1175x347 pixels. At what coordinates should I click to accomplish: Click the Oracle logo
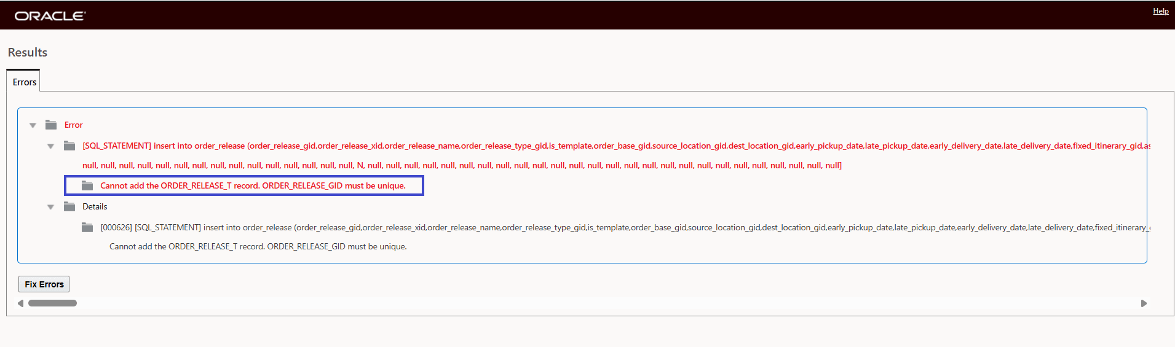point(50,16)
